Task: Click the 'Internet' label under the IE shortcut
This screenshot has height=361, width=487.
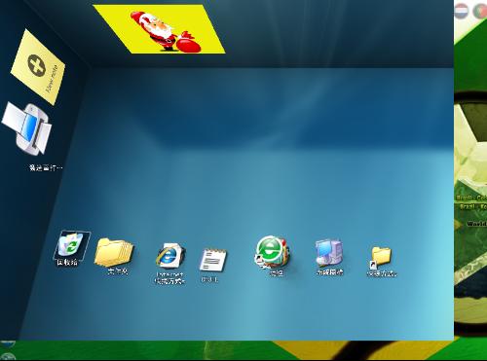Action: click(169, 274)
